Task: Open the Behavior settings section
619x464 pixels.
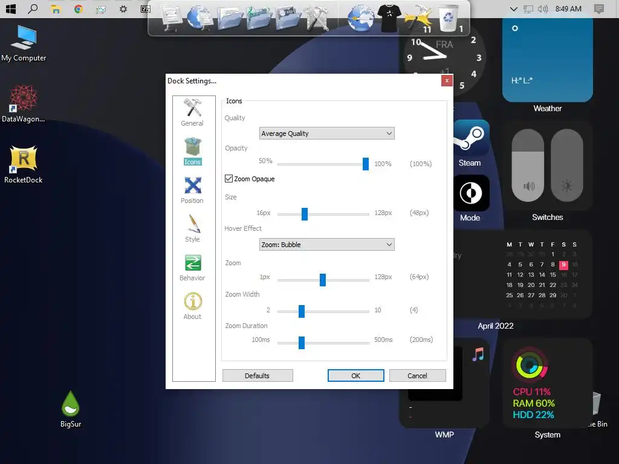Action: (192, 268)
